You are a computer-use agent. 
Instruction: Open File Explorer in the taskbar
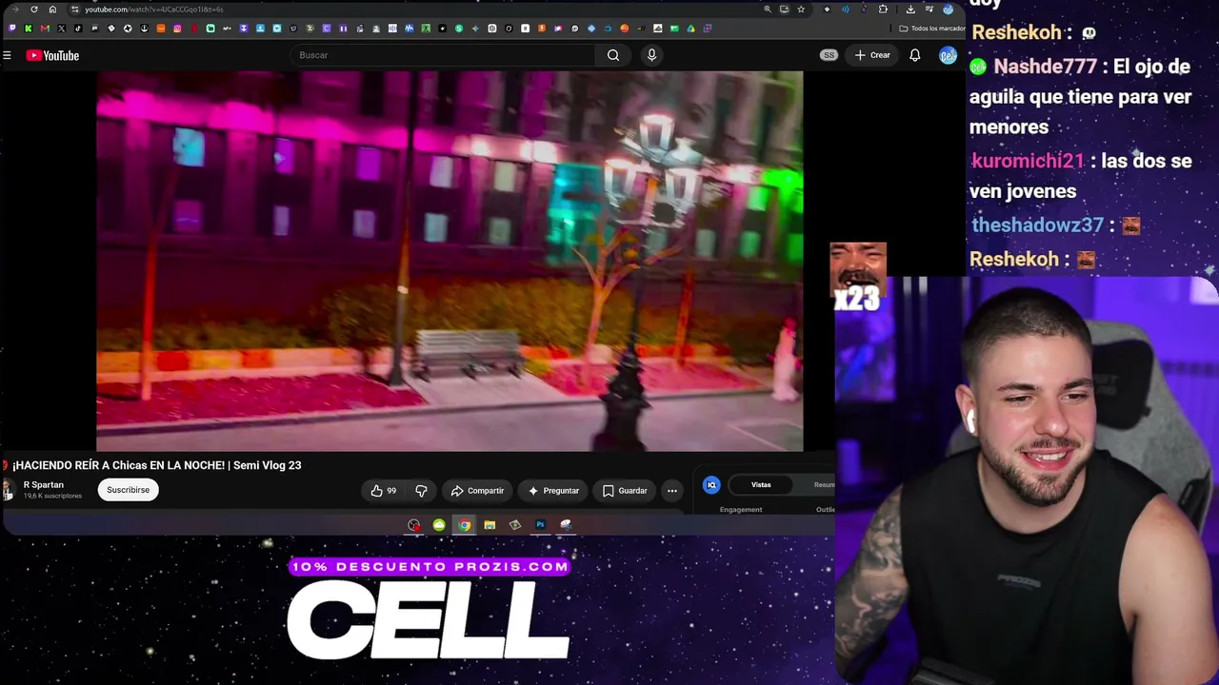[x=490, y=525]
